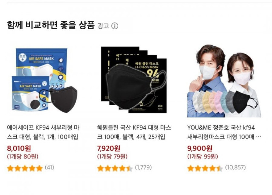Open the YOU&ME 정준호 국산 kf94 title

point(224,132)
